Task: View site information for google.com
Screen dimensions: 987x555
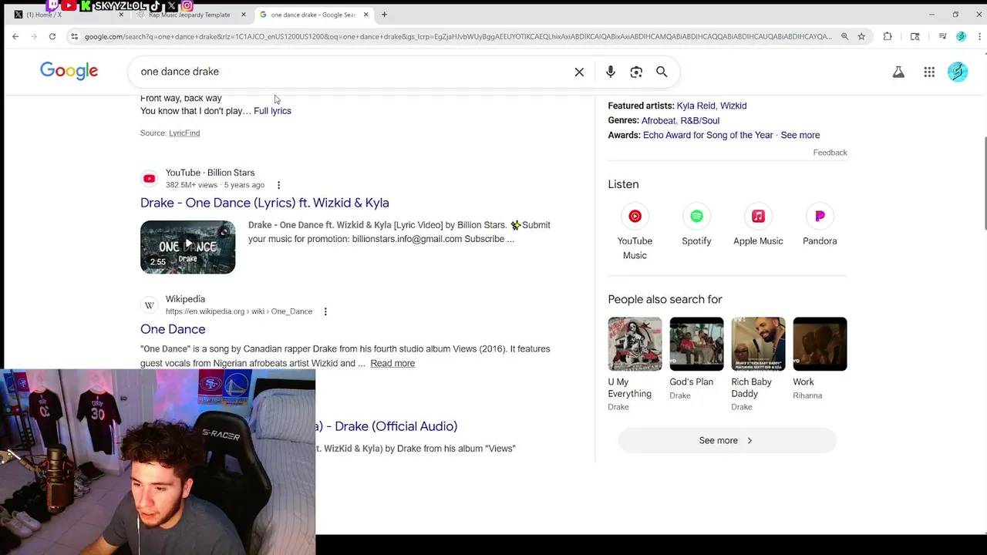Action: pyautogui.click(x=74, y=36)
